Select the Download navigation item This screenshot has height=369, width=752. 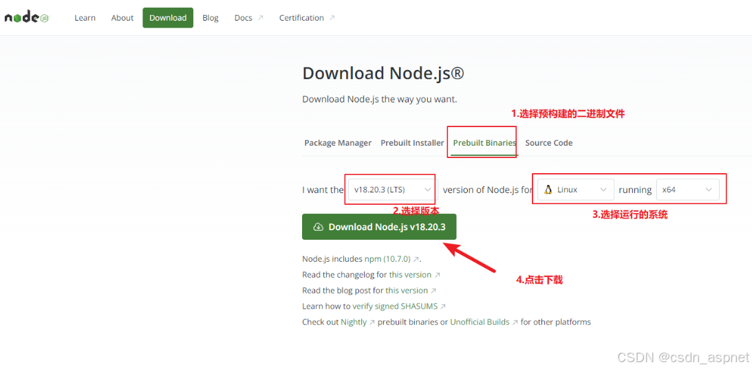[x=168, y=18]
